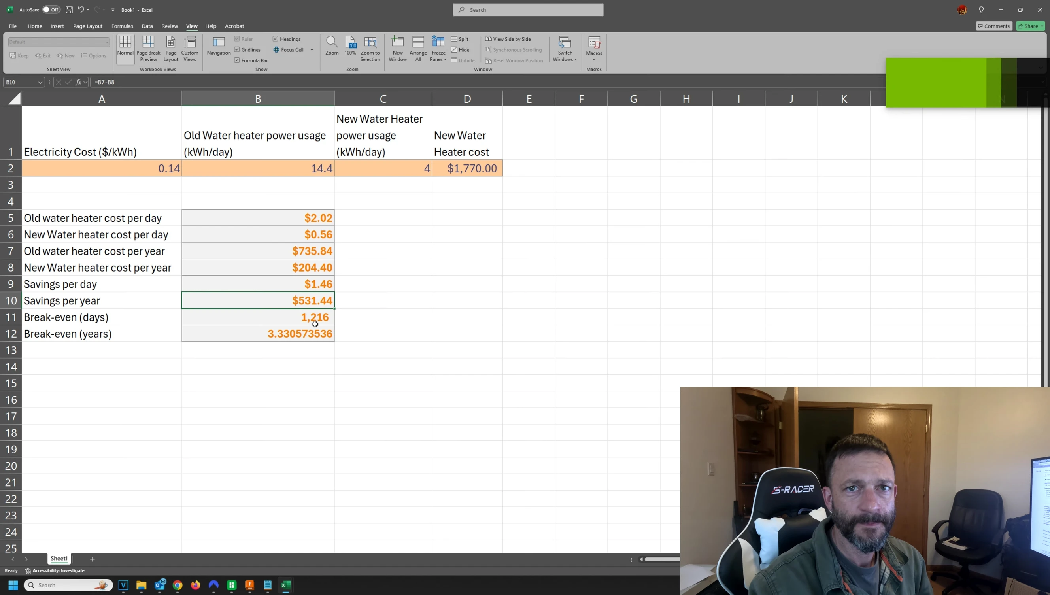Click in the formula bar text =B7-B8
The width and height of the screenshot is (1050, 595).
105,82
